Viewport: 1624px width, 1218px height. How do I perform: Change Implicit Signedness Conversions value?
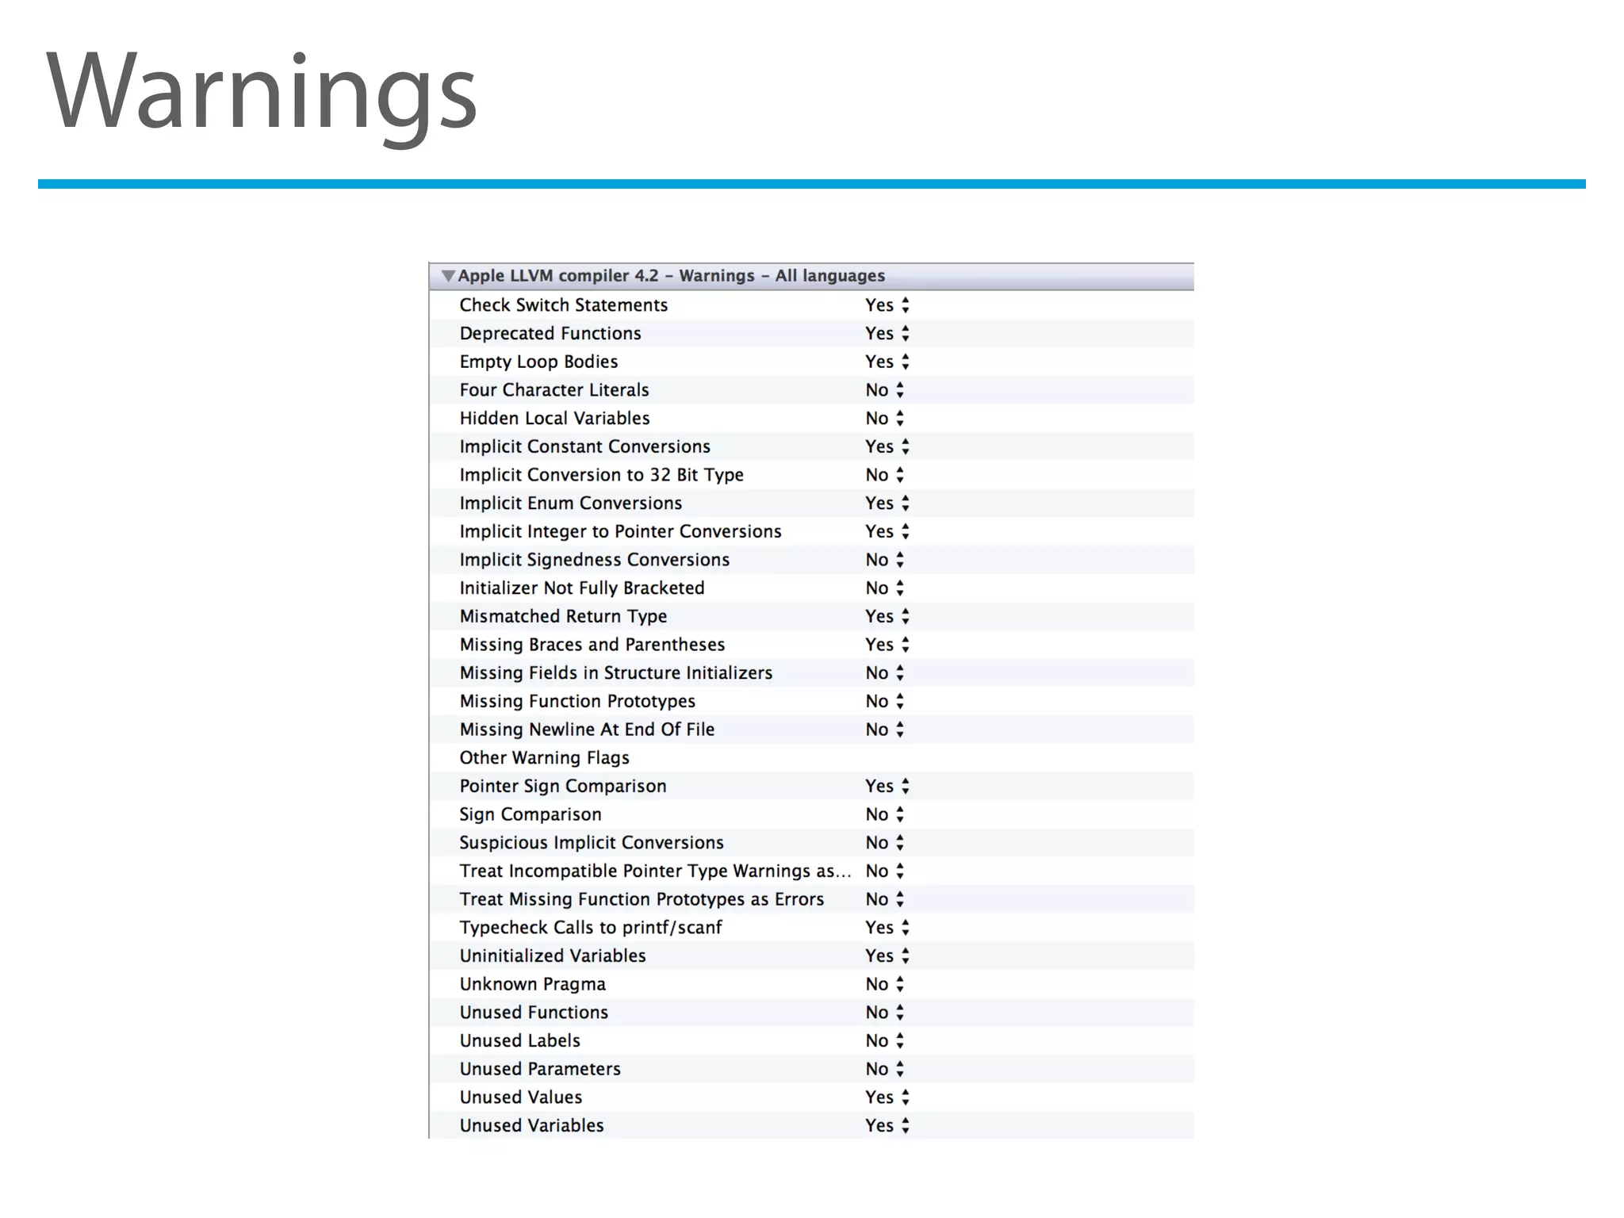(x=885, y=560)
